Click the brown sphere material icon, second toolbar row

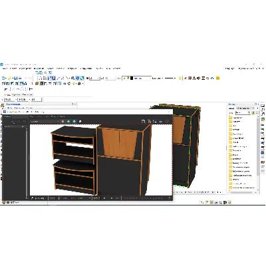[x=79, y=84]
